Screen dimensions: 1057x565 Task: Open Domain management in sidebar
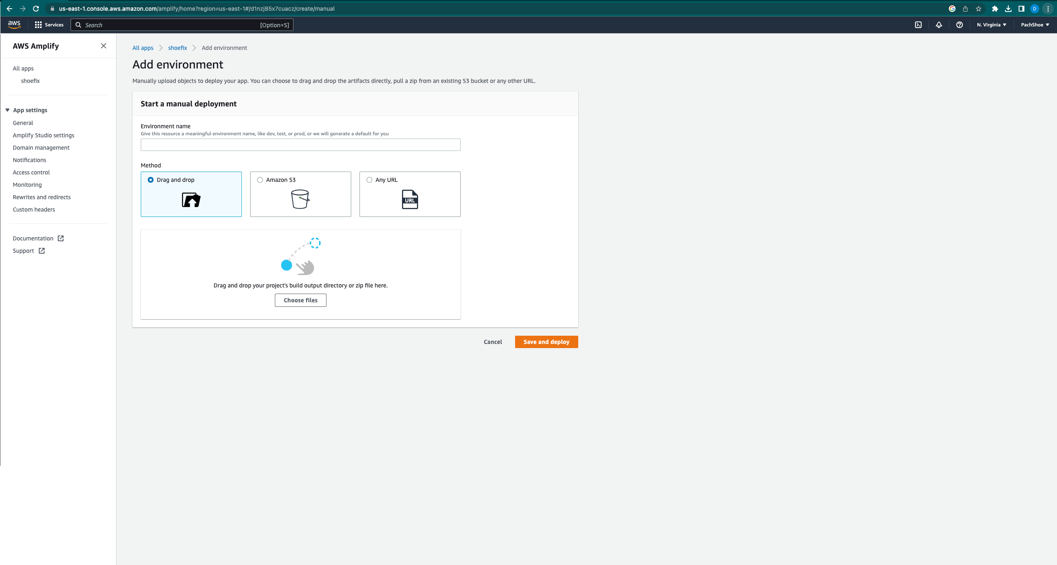pos(41,148)
